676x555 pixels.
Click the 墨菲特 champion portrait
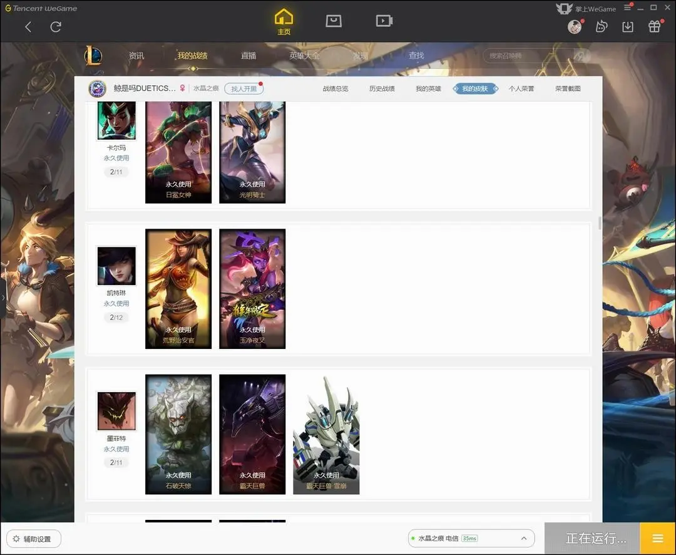tap(116, 412)
